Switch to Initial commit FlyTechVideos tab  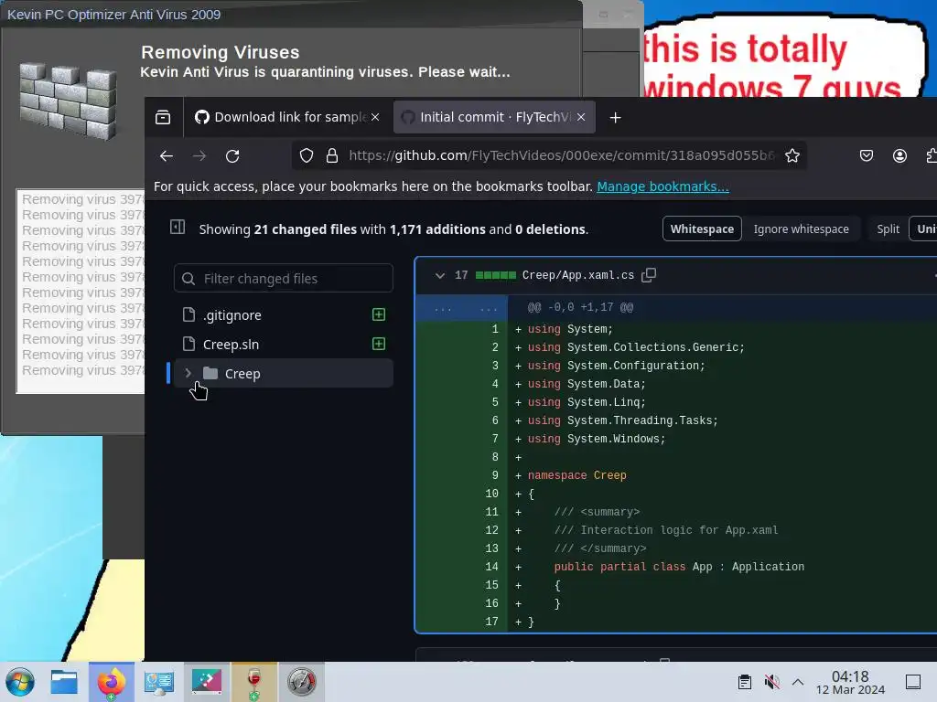click(x=493, y=118)
